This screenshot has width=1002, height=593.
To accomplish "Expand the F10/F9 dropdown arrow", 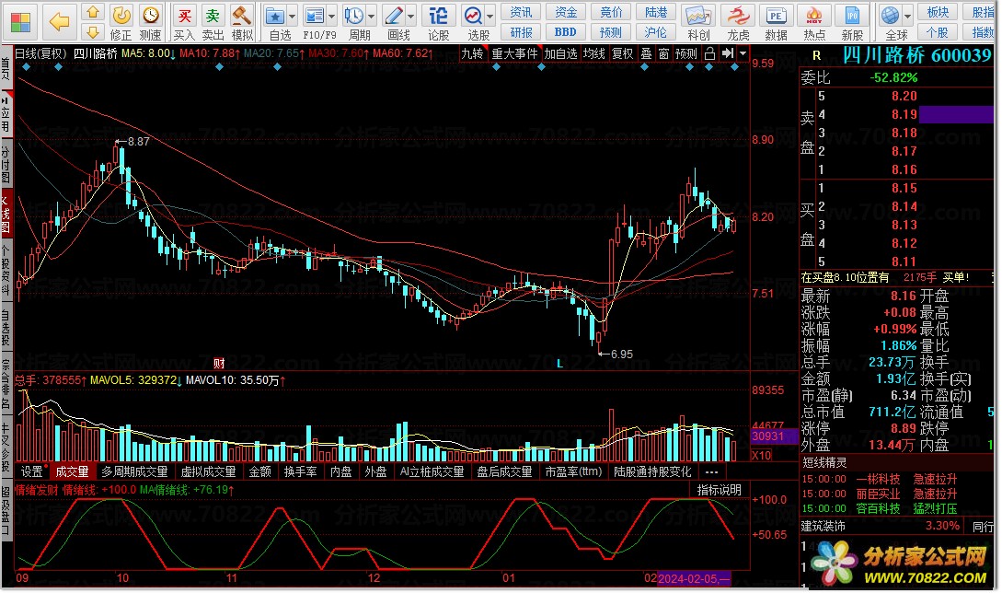I will (331, 16).
